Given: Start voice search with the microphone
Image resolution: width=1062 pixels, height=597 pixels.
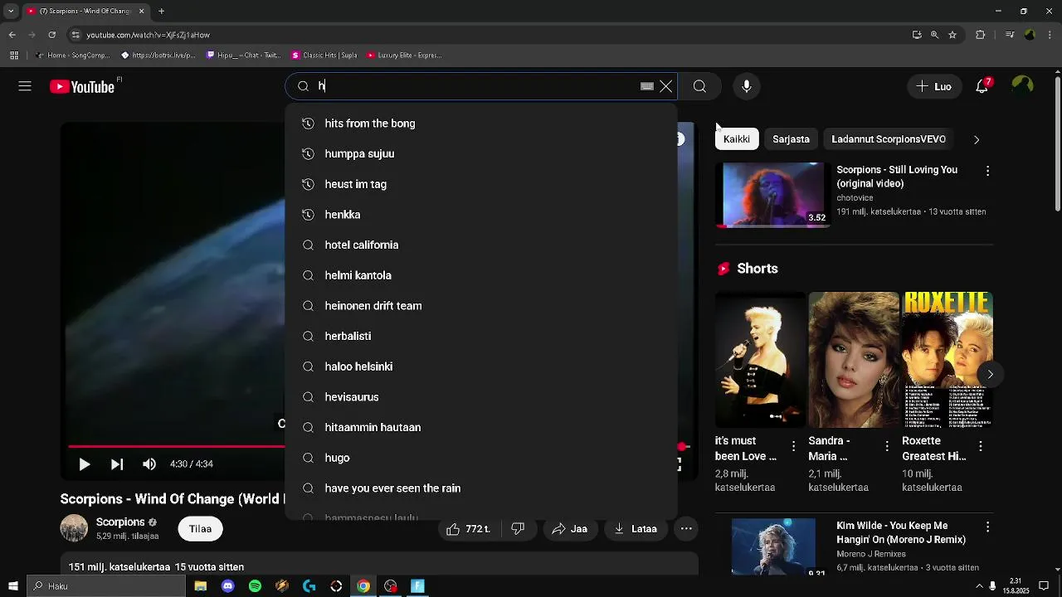Looking at the screenshot, I should pyautogui.click(x=747, y=86).
